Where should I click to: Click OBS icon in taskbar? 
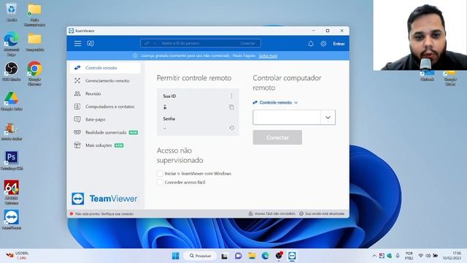[279, 256]
